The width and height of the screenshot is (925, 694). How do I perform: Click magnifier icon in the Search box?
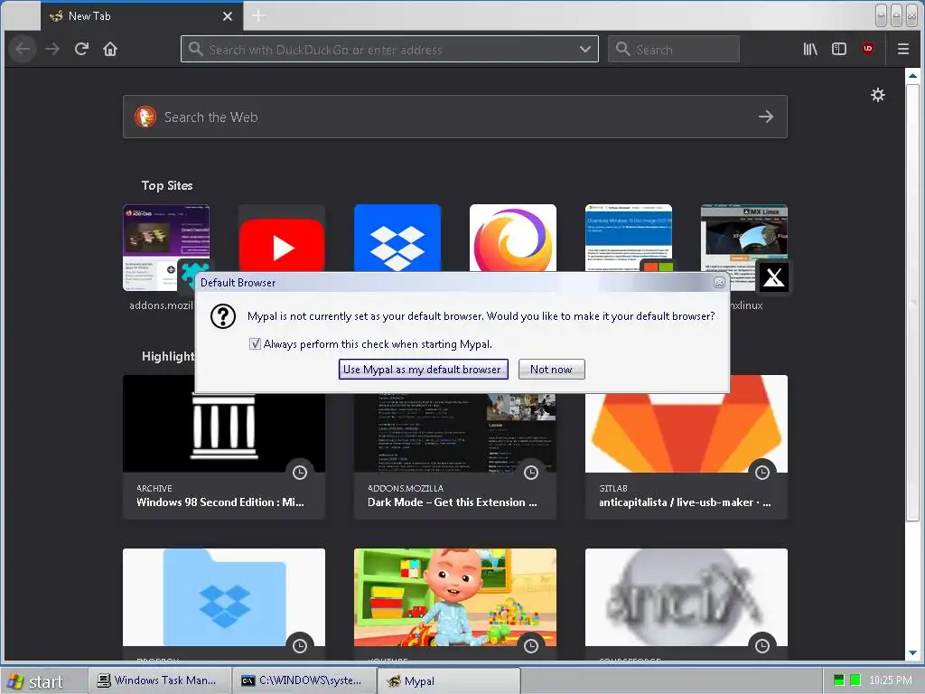click(x=623, y=49)
